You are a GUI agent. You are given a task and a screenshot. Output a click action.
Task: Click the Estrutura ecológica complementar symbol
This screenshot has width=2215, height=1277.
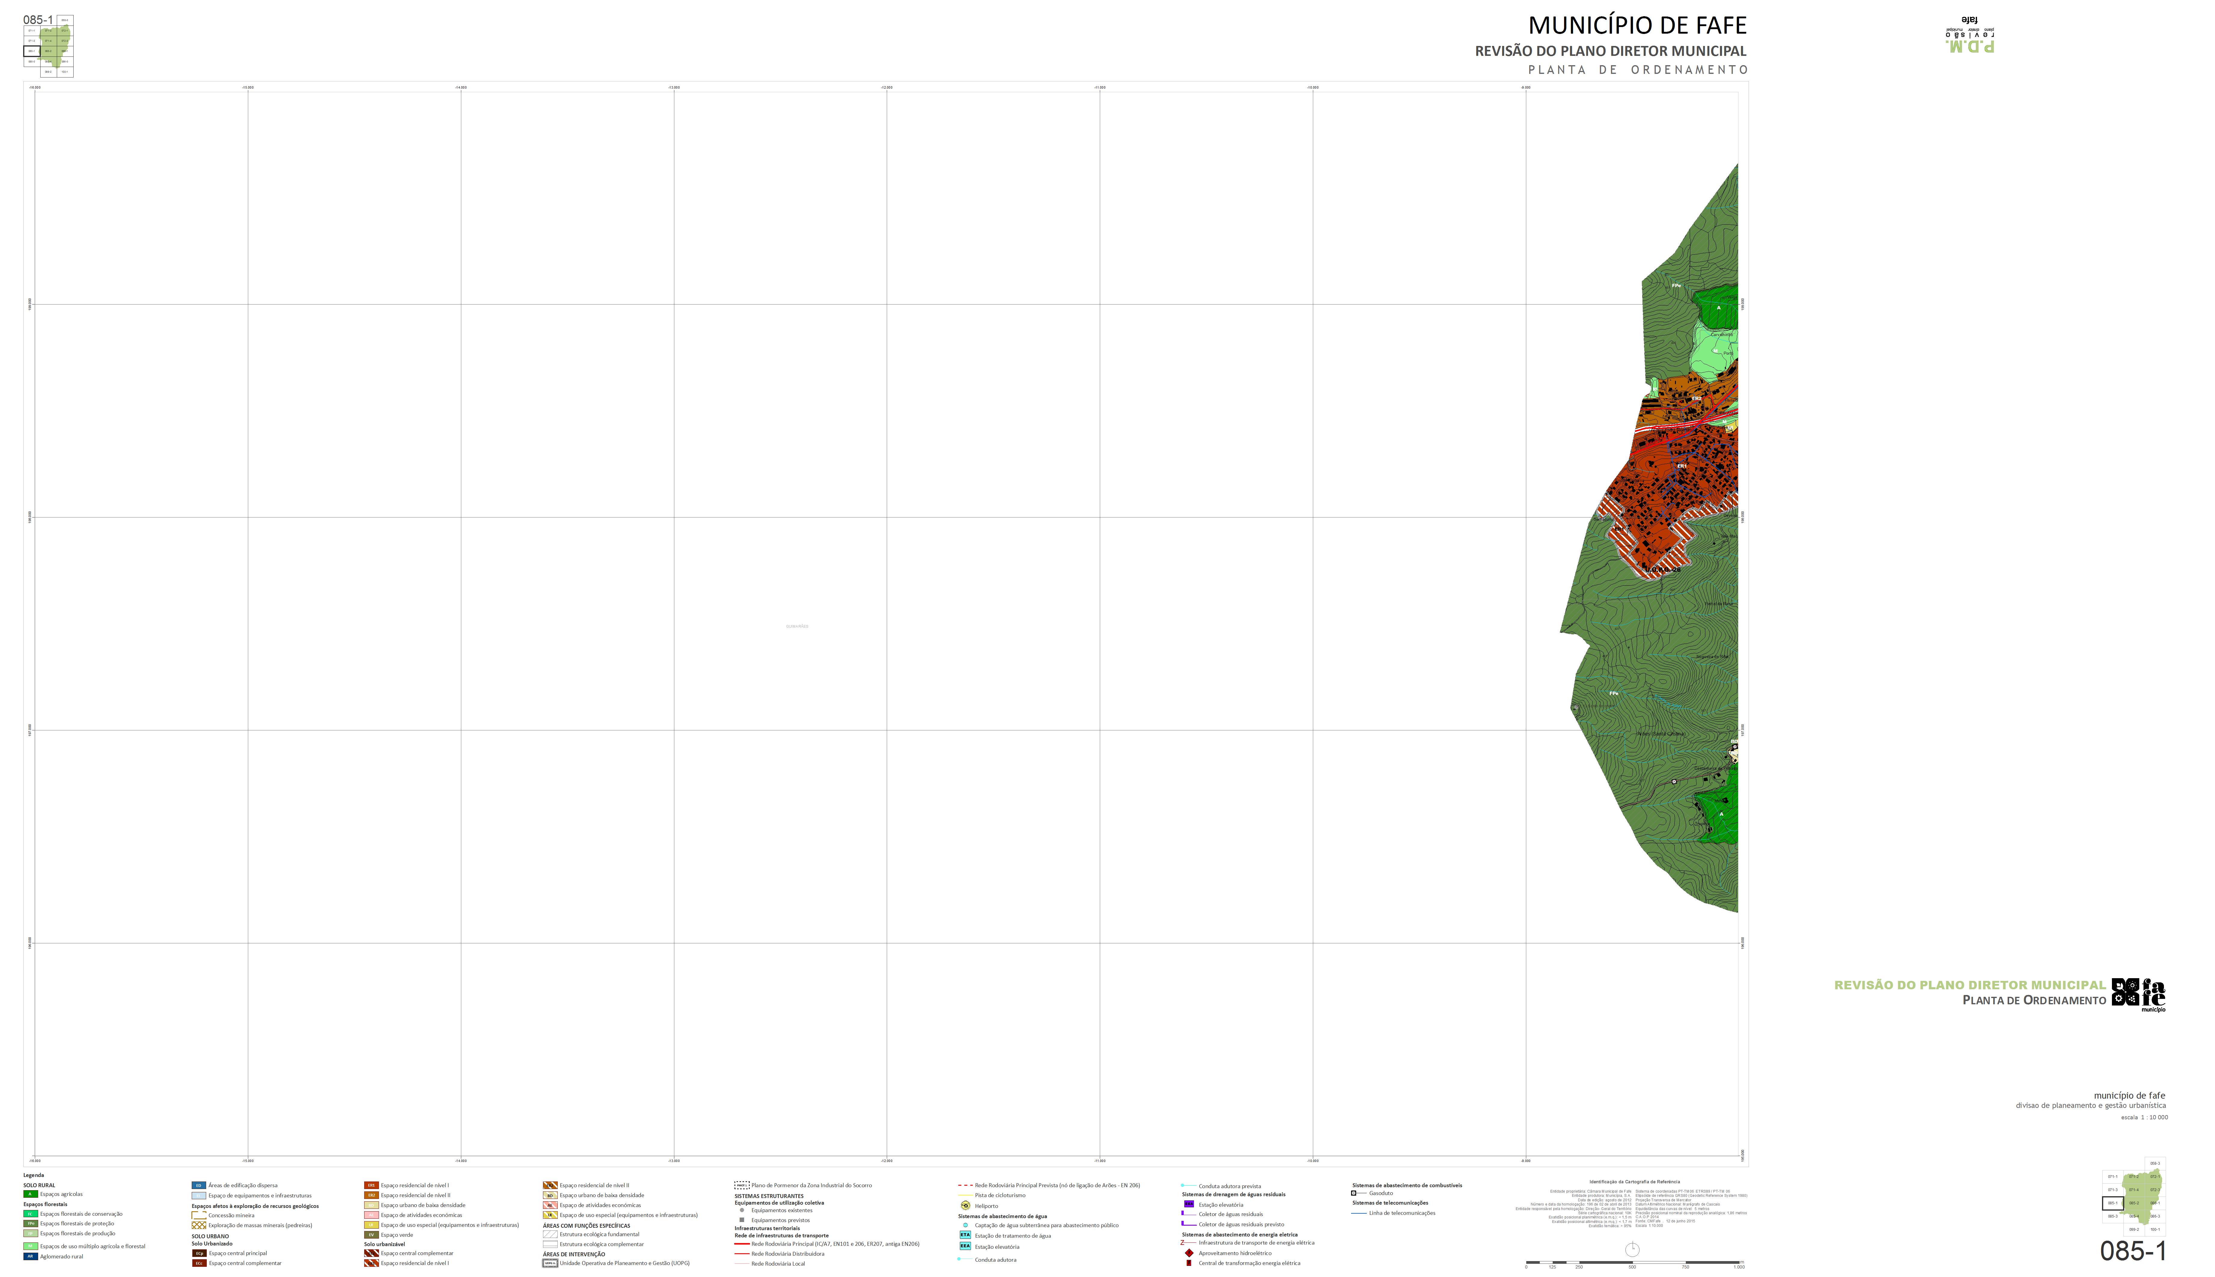tap(550, 1244)
